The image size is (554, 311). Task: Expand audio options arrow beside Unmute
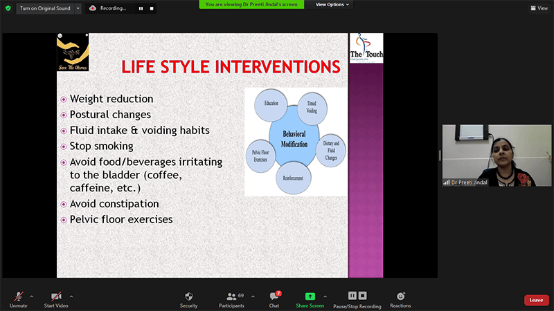click(x=32, y=296)
